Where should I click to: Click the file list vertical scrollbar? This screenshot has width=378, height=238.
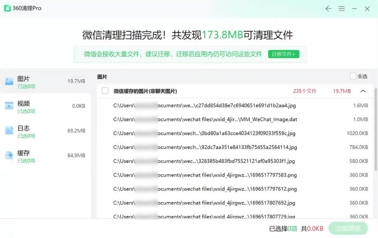(376, 129)
